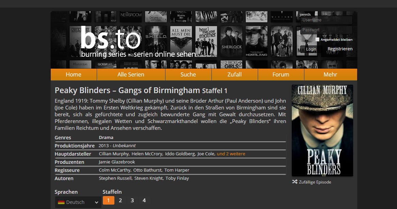397x209 pixels.
Task: Click actor name Cillian Murphy
Action: pyautogui.click(x=114, y=154)
